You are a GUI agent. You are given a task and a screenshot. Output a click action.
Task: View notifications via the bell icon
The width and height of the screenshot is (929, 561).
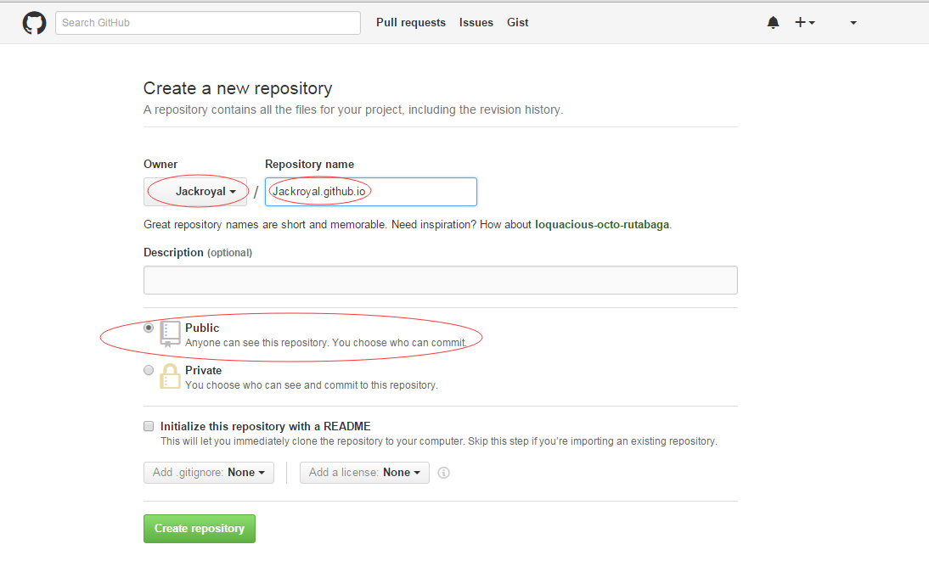coord(774,23)
